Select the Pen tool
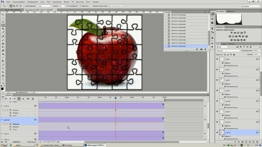Image resolution: width=262 pixels, height=147 pixels. [x=3, y=65]
